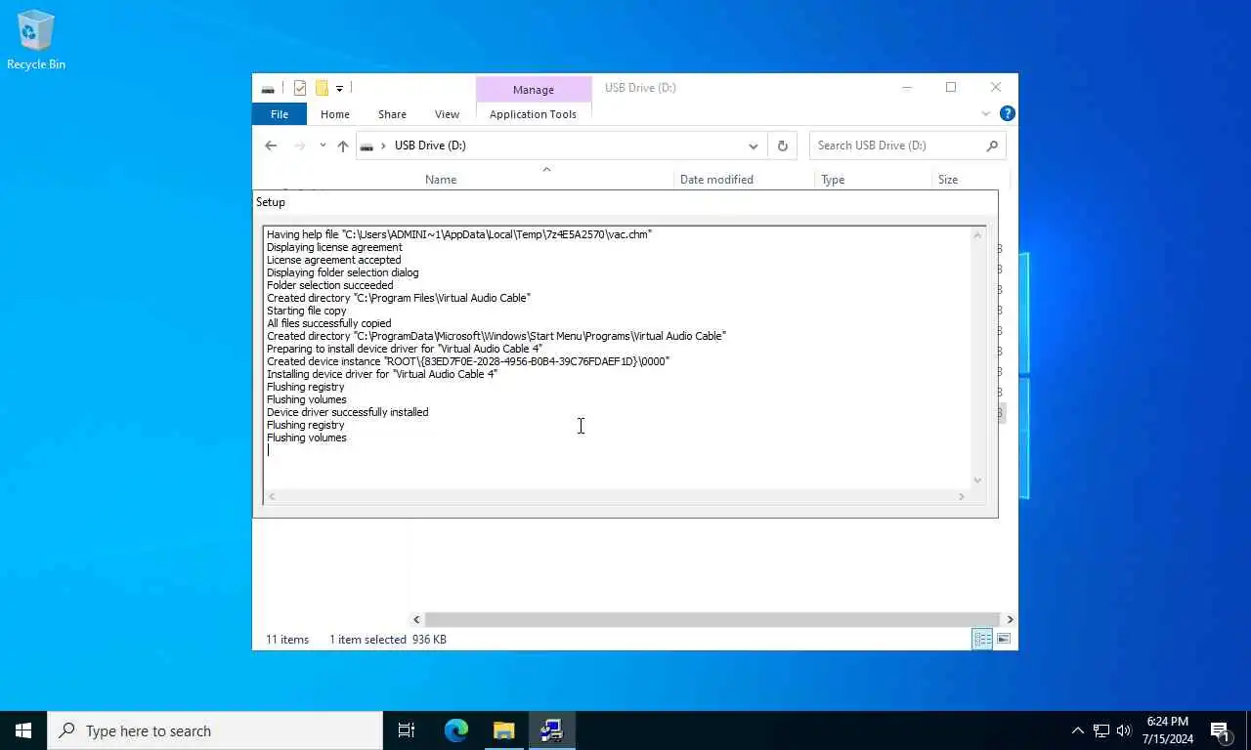Open the network status tray icon
Image resolution: width=1251 pixels, height=750 pixels.
(1100, 730)
